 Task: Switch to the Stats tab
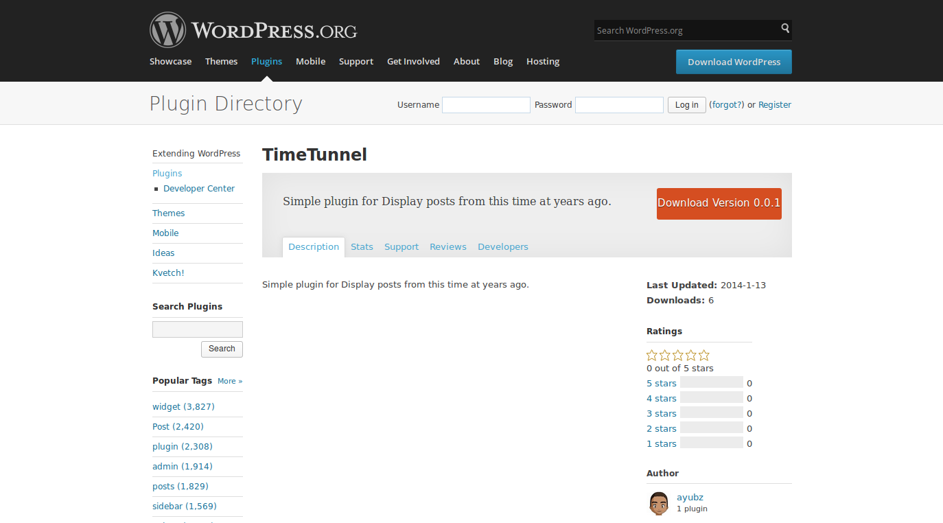pyautogui.click(x=362, y=247)
